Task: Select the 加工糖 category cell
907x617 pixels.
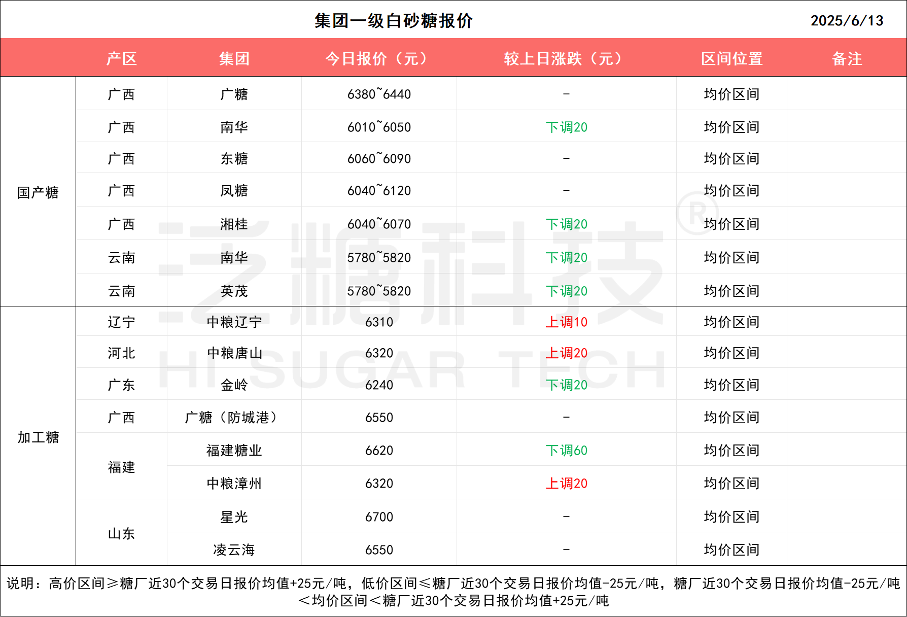Action: coord(38,437)
